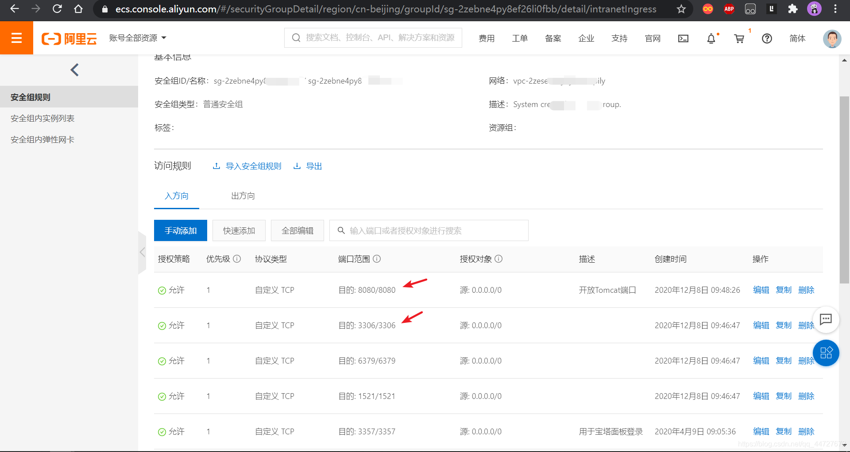Click the 导出 export link
The image size is (850, 452).
[314, 166]
